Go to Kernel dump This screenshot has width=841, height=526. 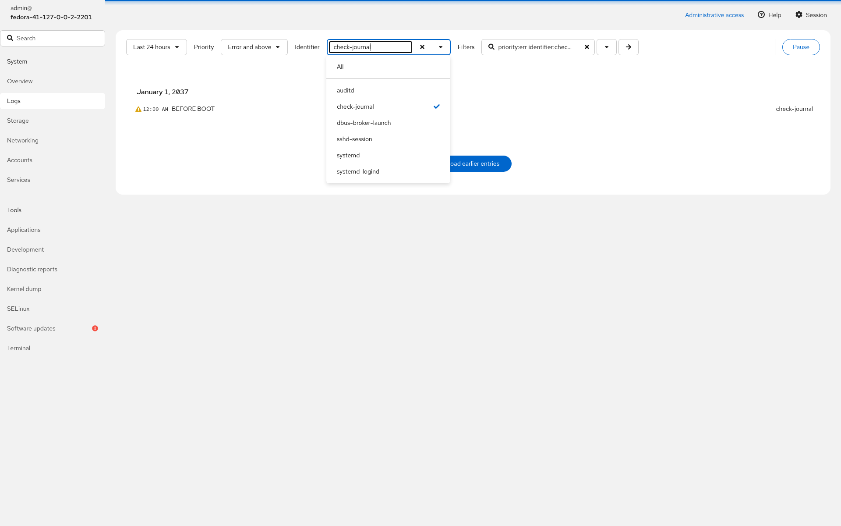click(53, 289)
